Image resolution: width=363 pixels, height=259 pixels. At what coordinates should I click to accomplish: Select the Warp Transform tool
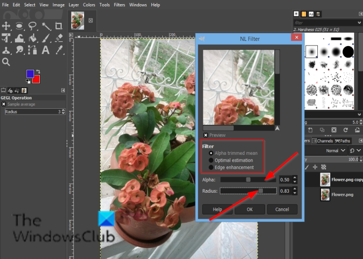(x=20, y=38)
